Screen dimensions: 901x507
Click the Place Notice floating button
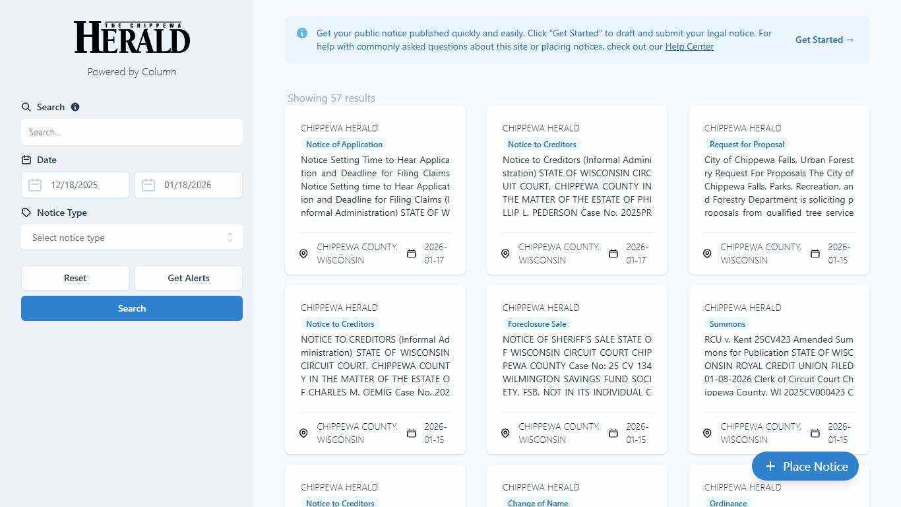pos(805,466)
